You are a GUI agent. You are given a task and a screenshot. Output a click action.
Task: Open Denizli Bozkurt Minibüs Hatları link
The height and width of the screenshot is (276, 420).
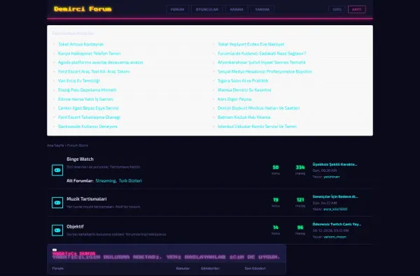tap(258, 108)
